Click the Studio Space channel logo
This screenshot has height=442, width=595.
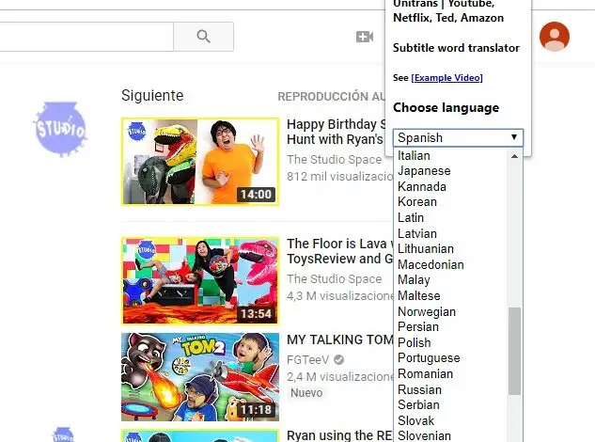click(x=61, y=128)
